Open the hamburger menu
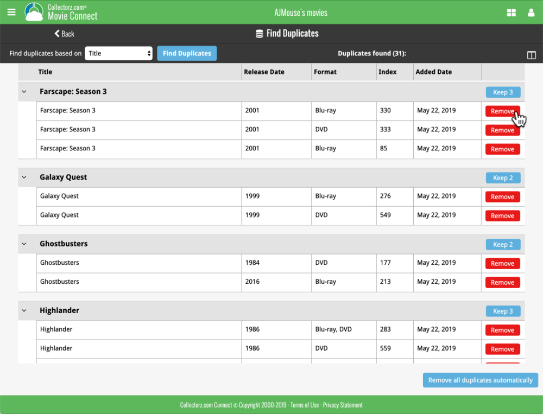This screenshot has height=414, width=543. click(x=11, y=12)
